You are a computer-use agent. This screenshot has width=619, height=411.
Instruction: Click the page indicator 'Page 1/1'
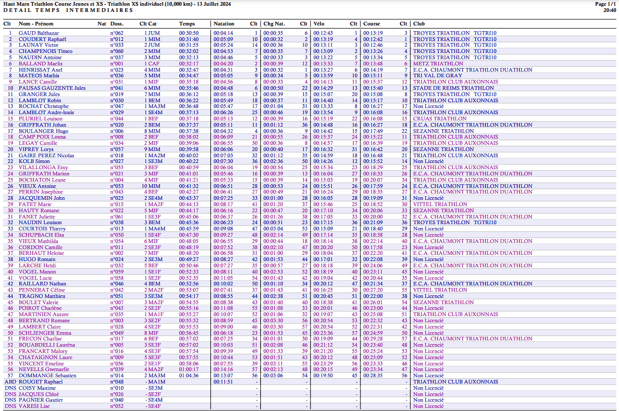click(x=605, y=4)
